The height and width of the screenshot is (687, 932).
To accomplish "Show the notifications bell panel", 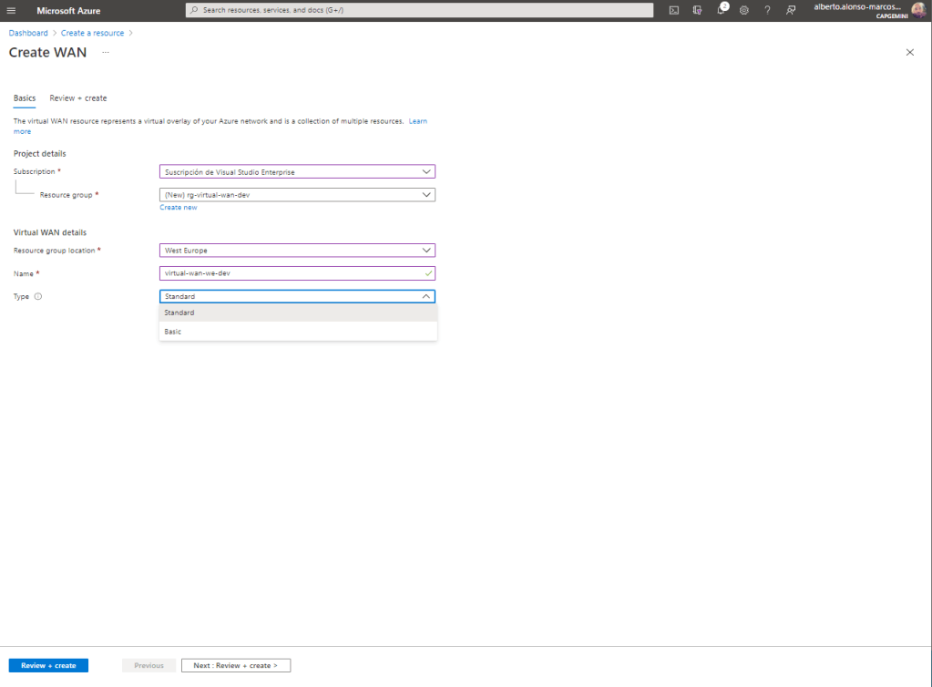I will (x=721, y=10).
